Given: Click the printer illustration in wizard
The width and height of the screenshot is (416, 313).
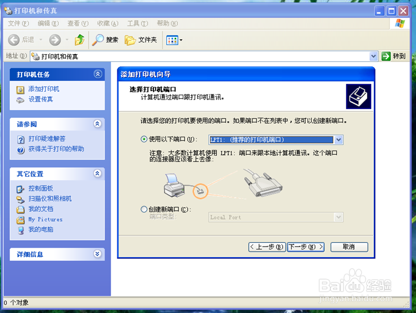Looking at the screenshot, I should tap(174, 185).
